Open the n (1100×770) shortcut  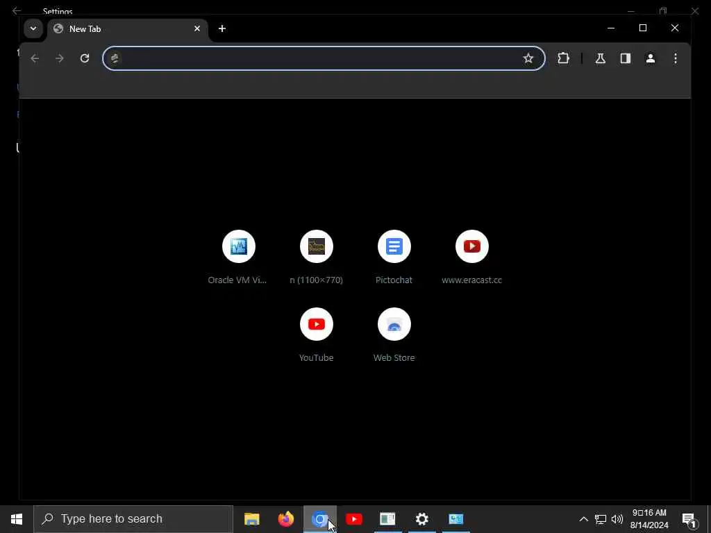317,257
